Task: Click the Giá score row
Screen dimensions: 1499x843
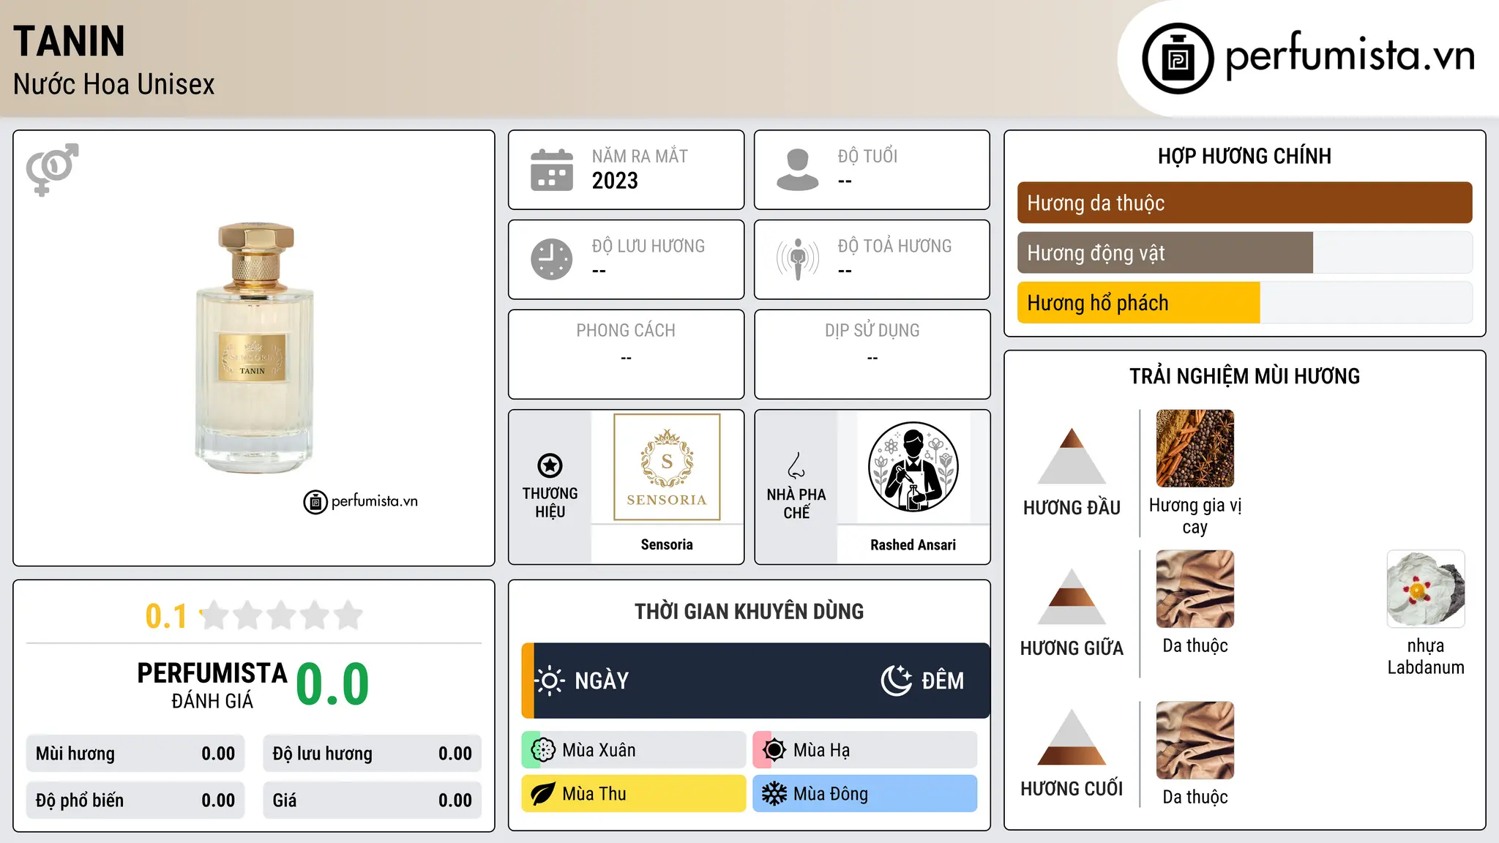Action: coord(372,801)
